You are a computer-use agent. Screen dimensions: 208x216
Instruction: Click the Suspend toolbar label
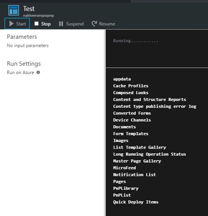(75, 24)
